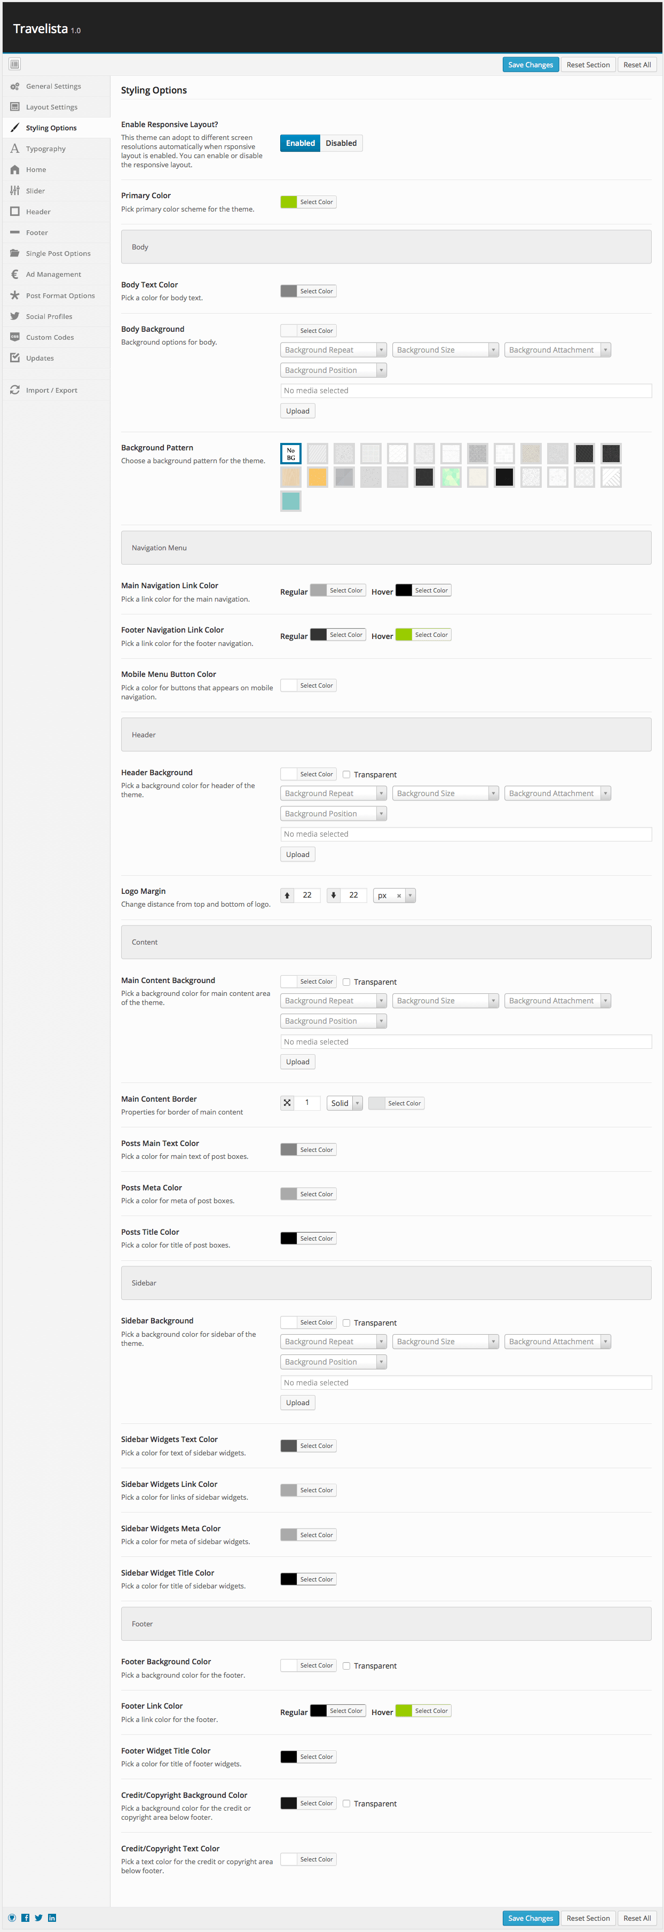Select Hover color for Main Navigation Link
This screenshot has height=1932, width=664.
tap(423, 590)
